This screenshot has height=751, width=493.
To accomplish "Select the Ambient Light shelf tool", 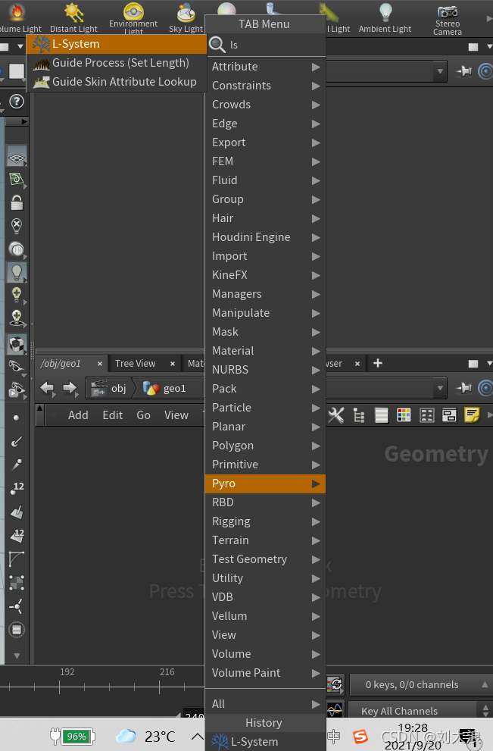I will coord(385,18).
